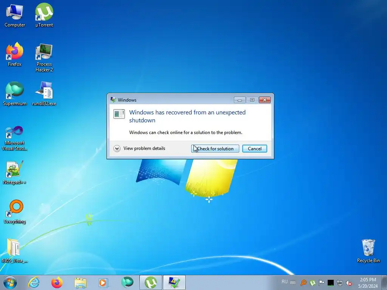Click the Show desktop strip

(384, 282)
